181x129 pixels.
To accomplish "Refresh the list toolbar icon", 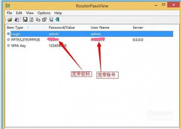I will 31,20.
